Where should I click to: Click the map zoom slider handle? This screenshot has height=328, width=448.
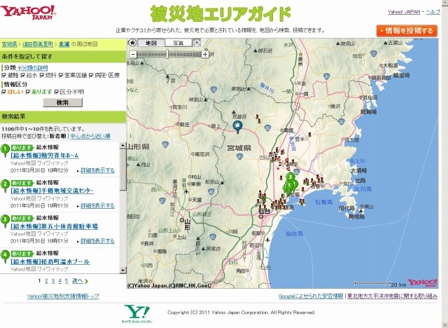click(x=167, y=54)
